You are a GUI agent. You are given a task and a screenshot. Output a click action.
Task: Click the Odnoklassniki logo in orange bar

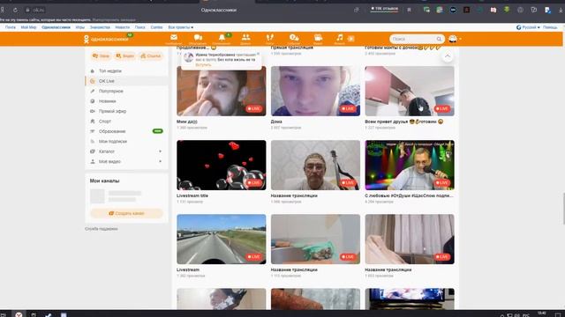pyautogui.click(x=106, y=39)
